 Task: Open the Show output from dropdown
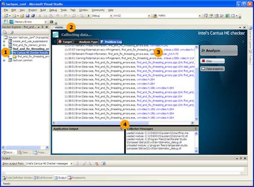71,164
